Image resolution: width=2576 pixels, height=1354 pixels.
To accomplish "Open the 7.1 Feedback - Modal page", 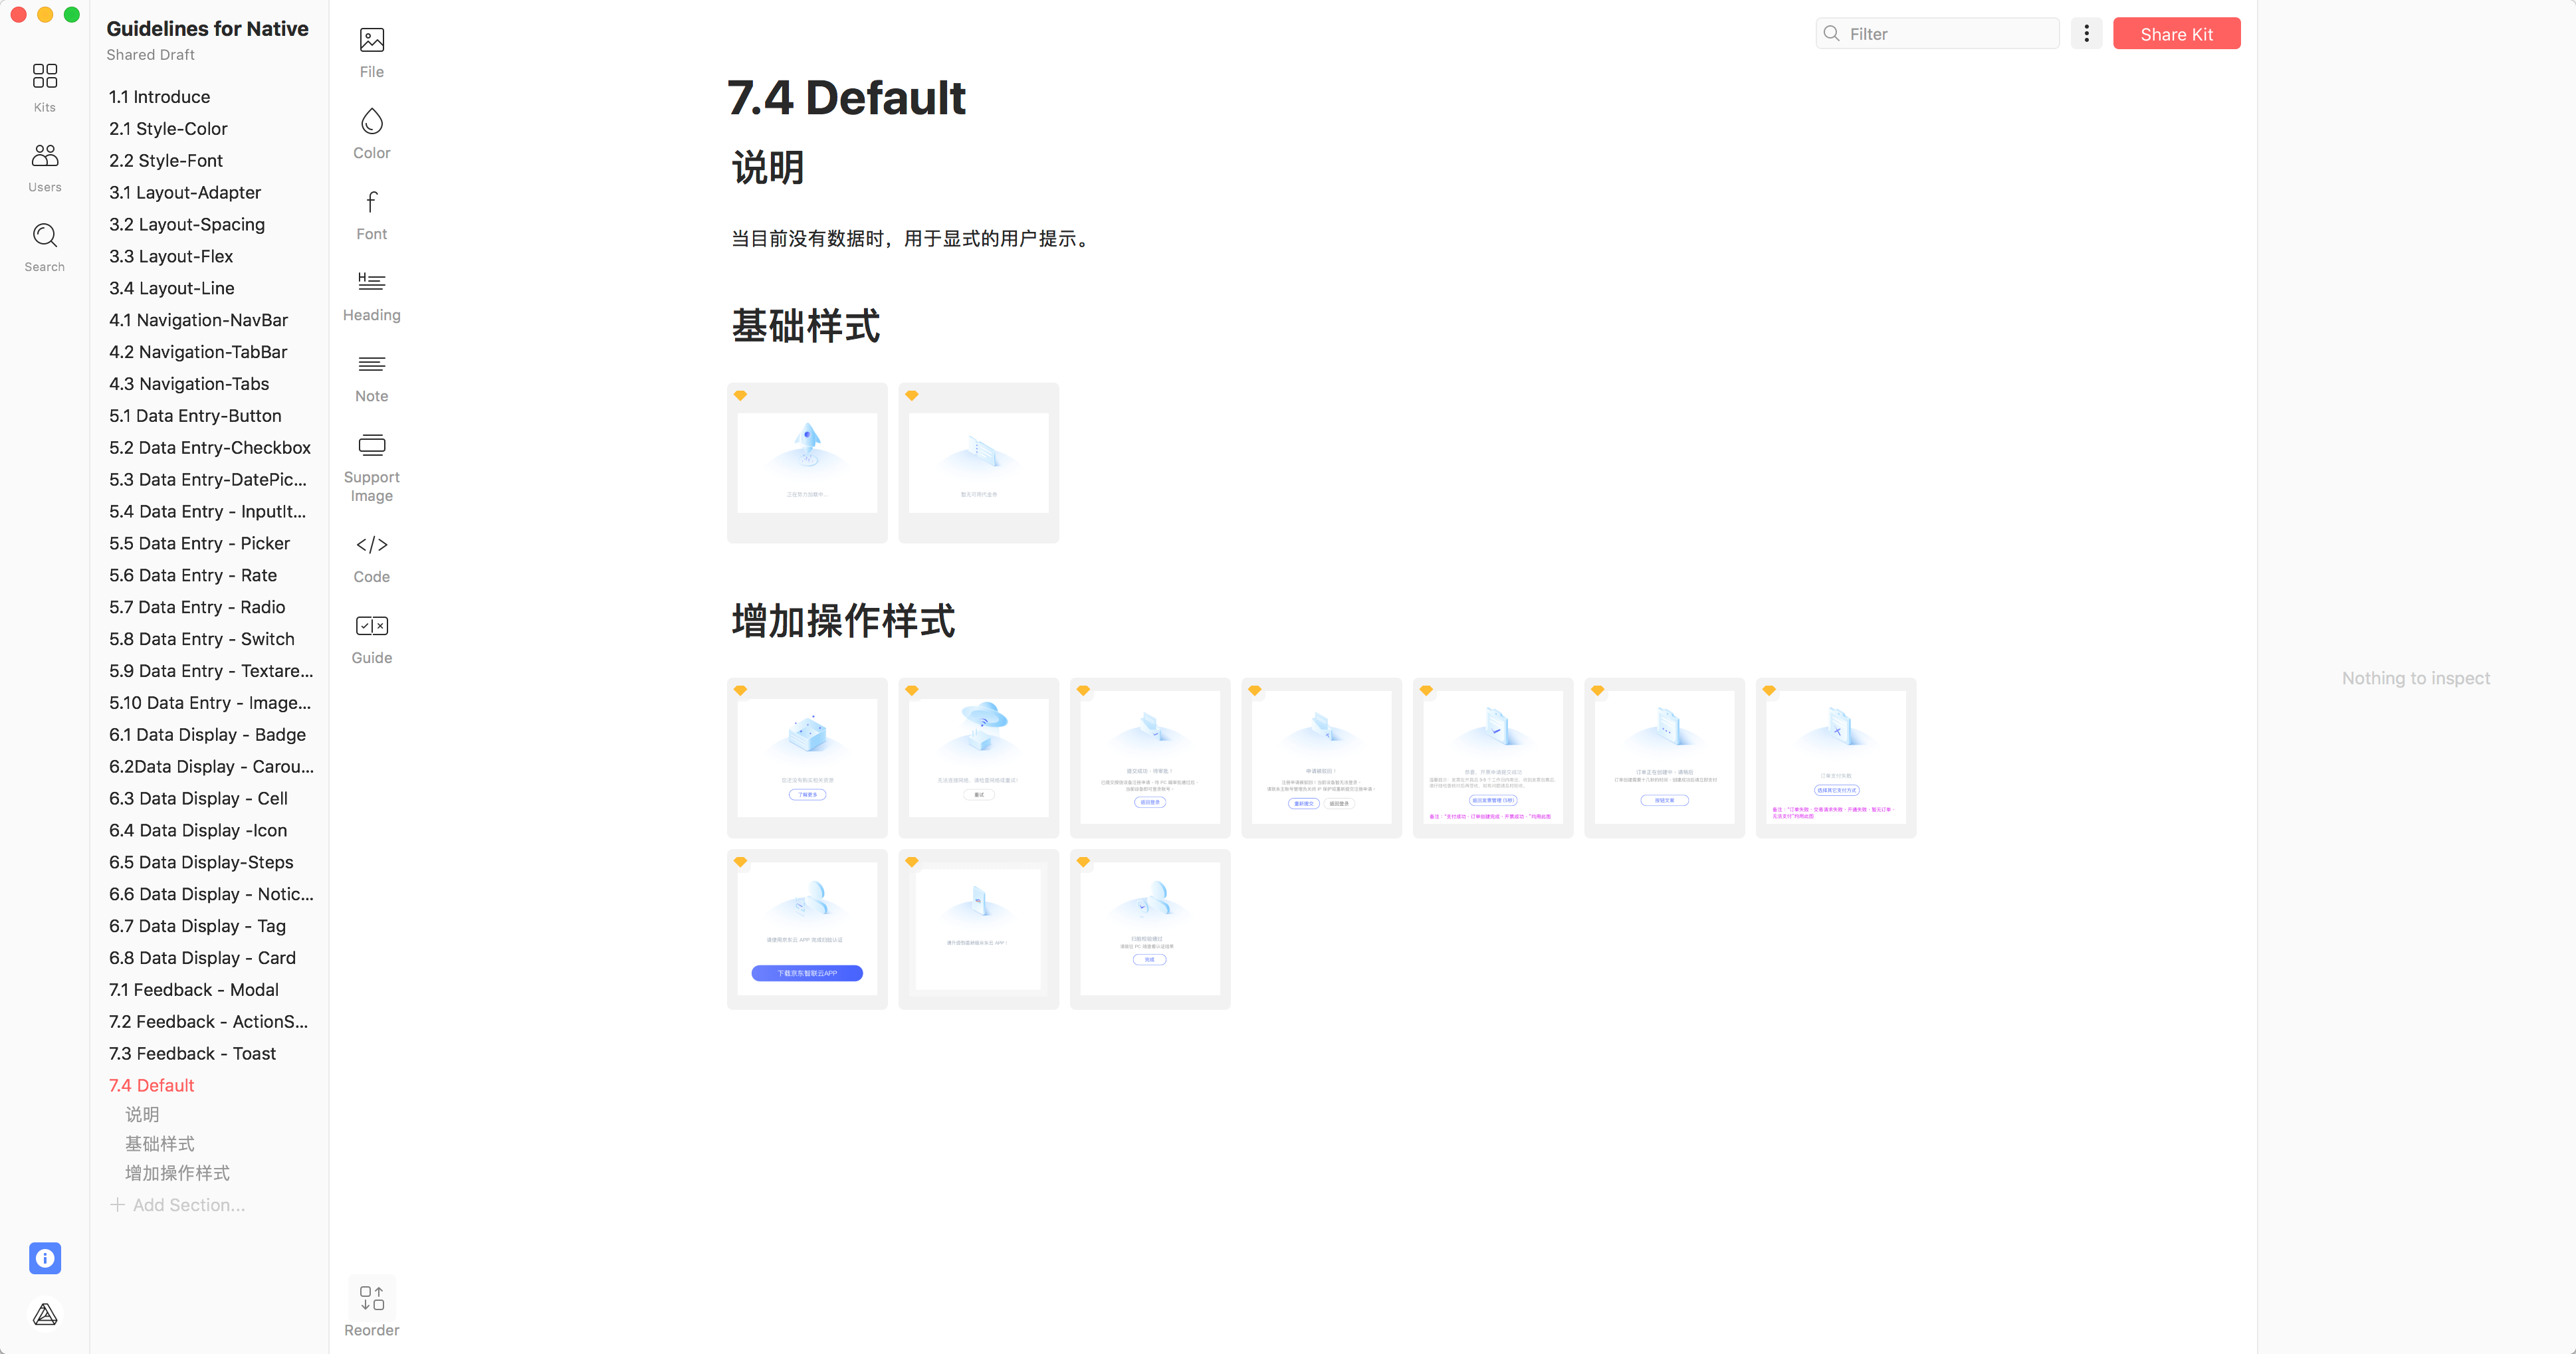I will (194, 989).
